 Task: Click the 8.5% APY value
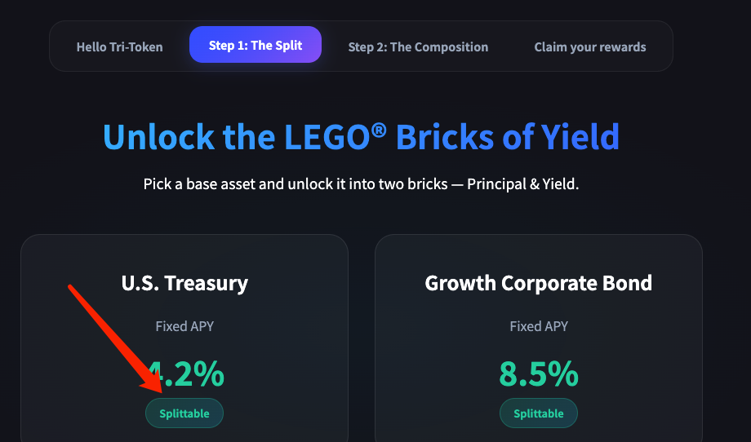click(x=539, y=374)
